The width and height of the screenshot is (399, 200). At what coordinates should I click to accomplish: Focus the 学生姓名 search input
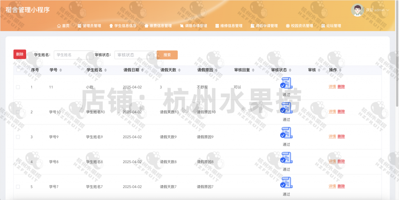(74, 55)
